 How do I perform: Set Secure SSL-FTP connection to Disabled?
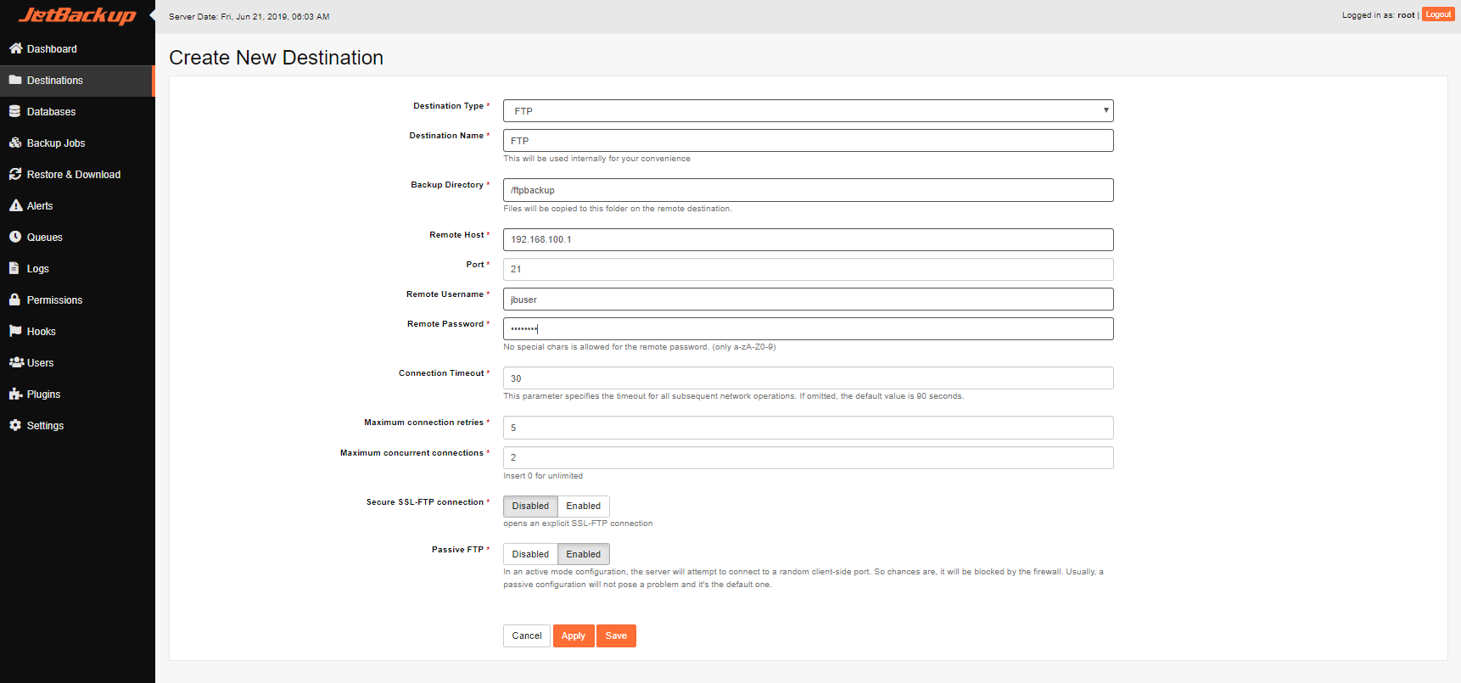530,506
